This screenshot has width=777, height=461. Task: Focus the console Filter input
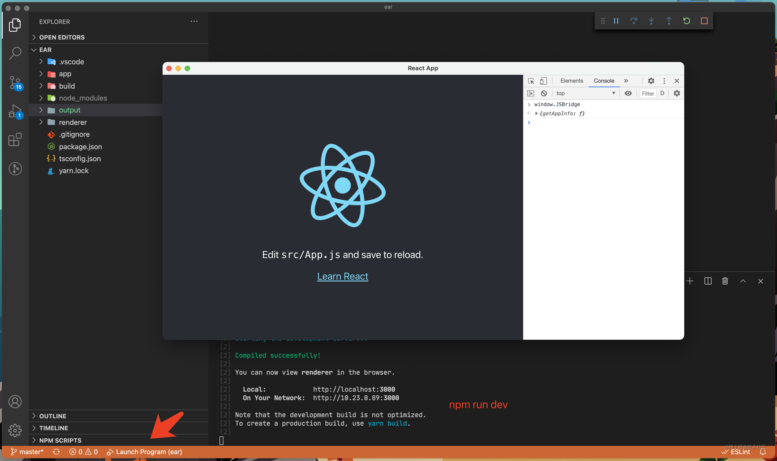(648, 94)
